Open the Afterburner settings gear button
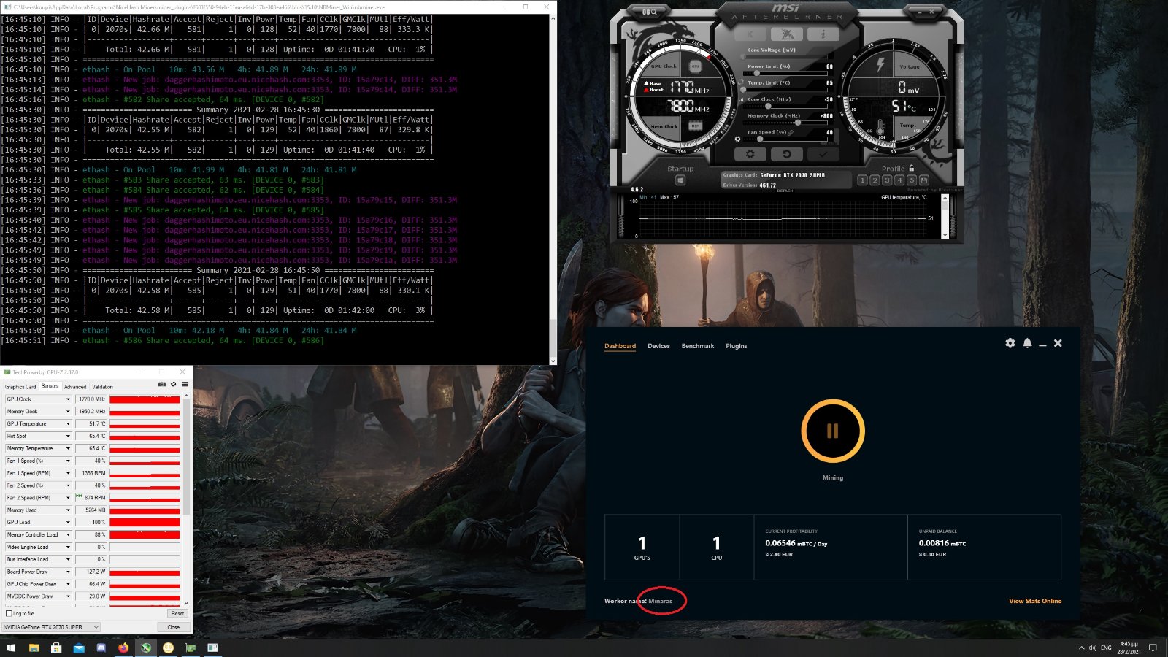 click(x=750, y=154)
